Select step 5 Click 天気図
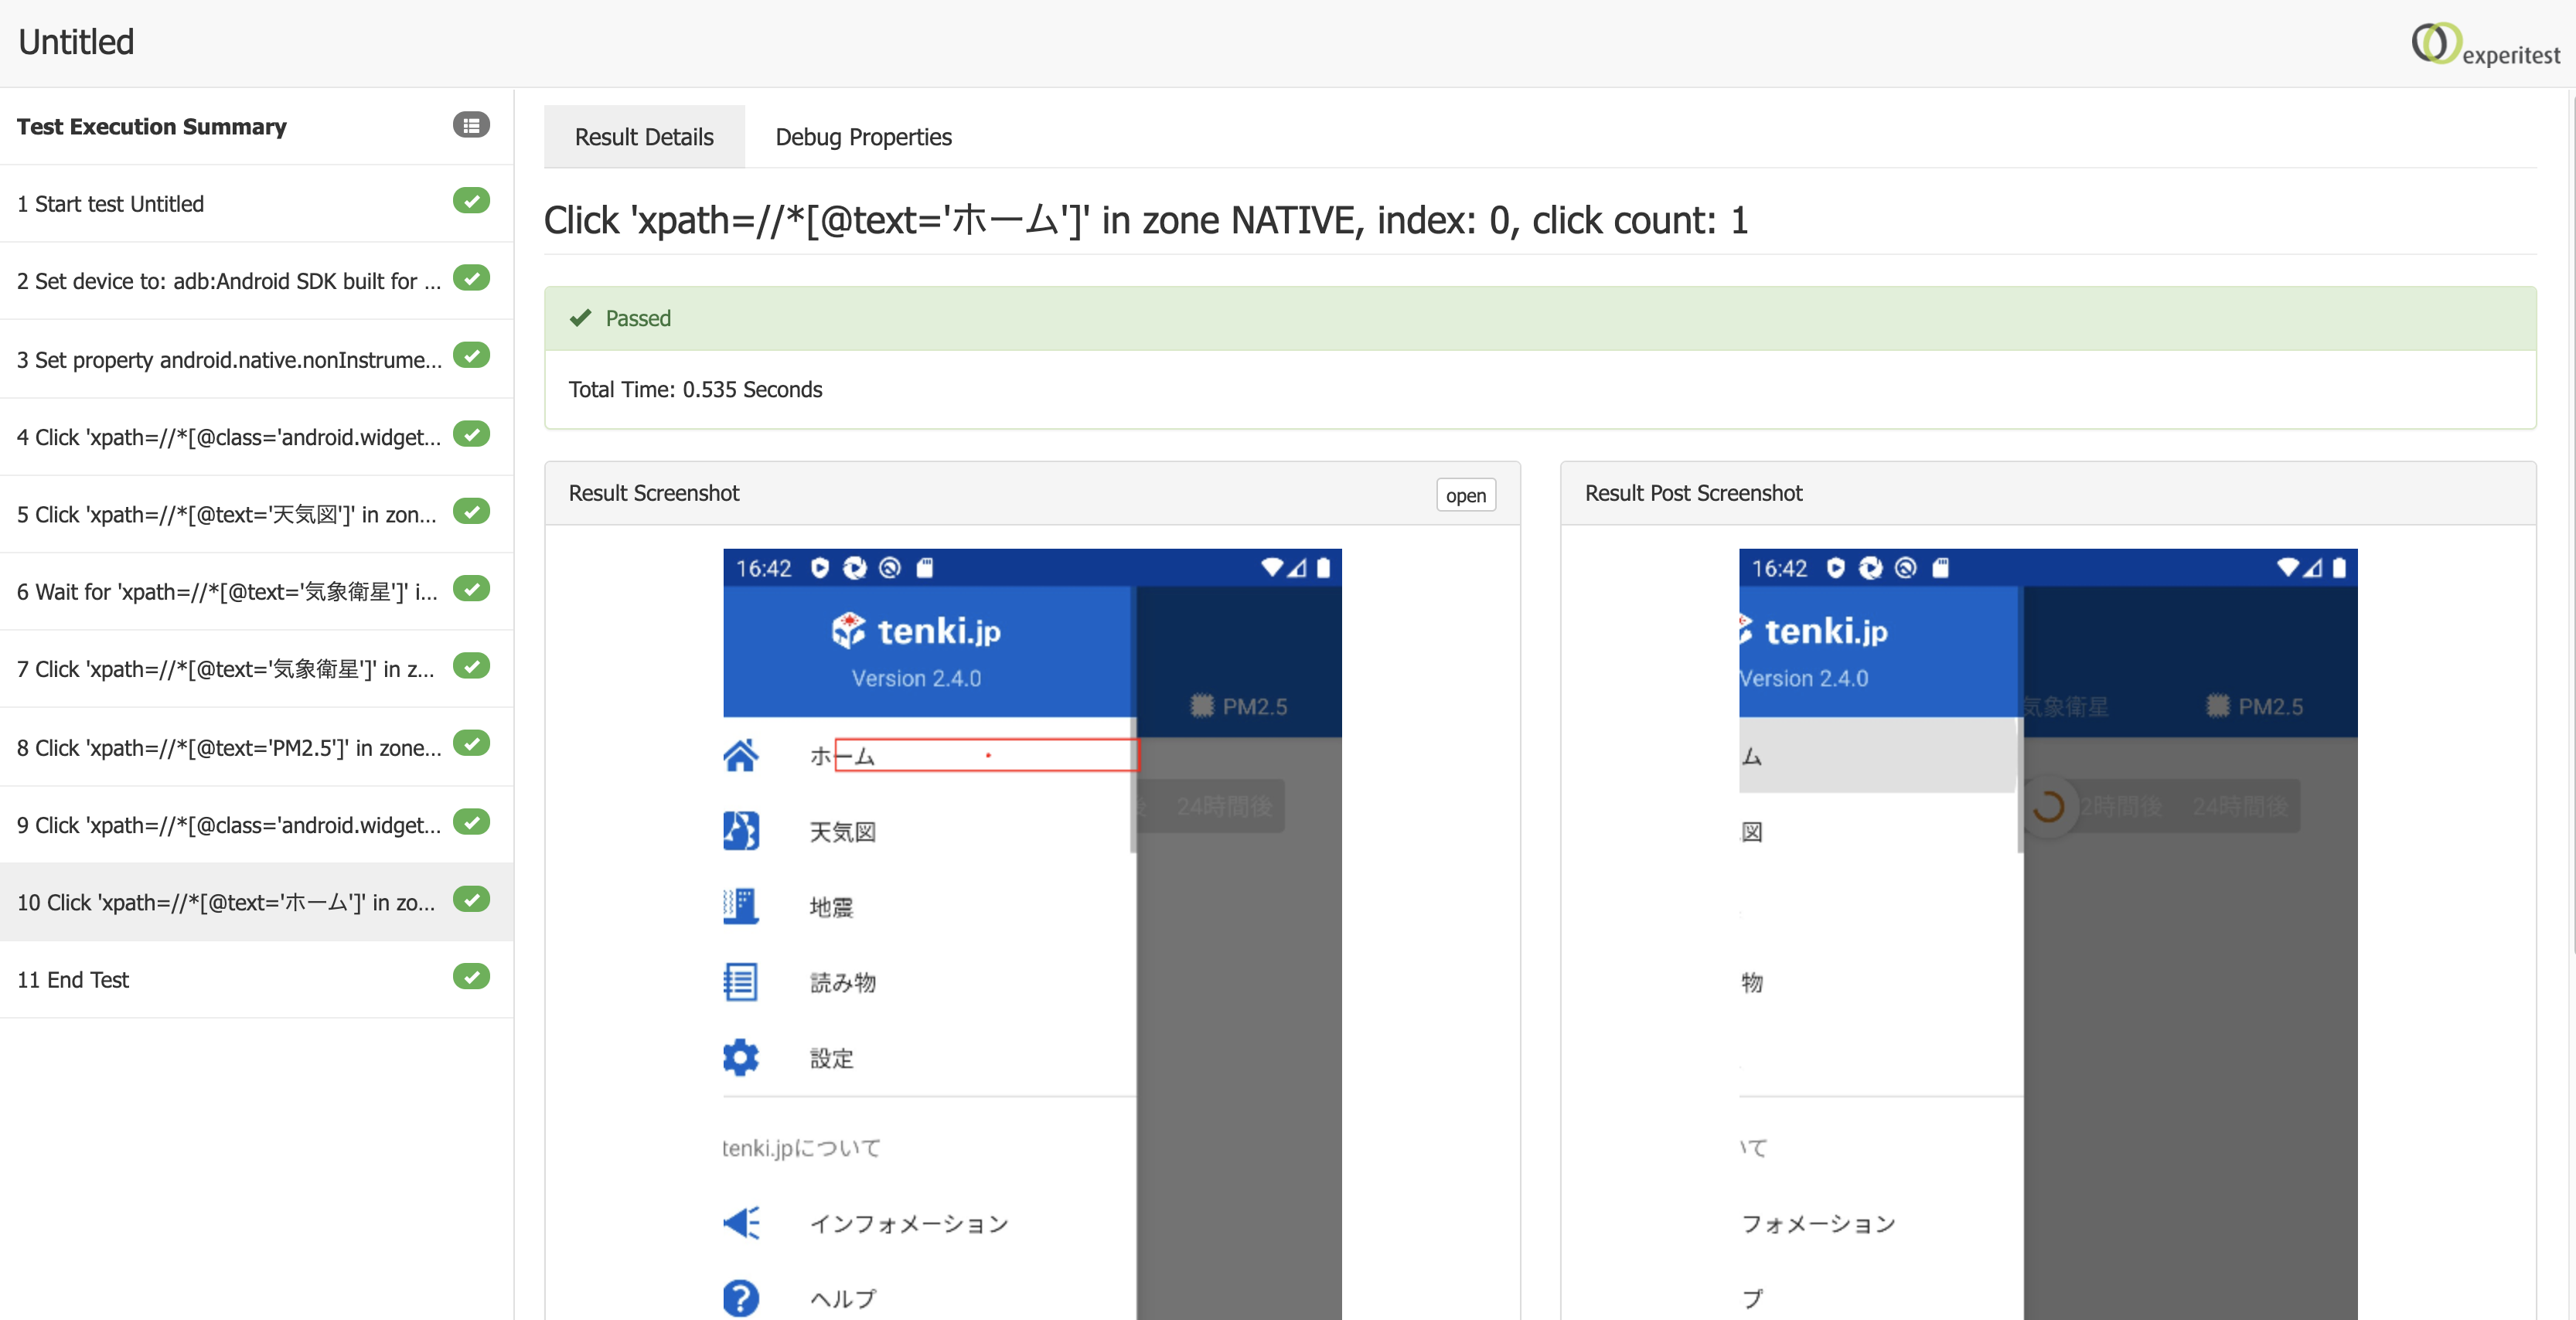This screenshot has height=1320, width=2576. (x=257, y=514)
